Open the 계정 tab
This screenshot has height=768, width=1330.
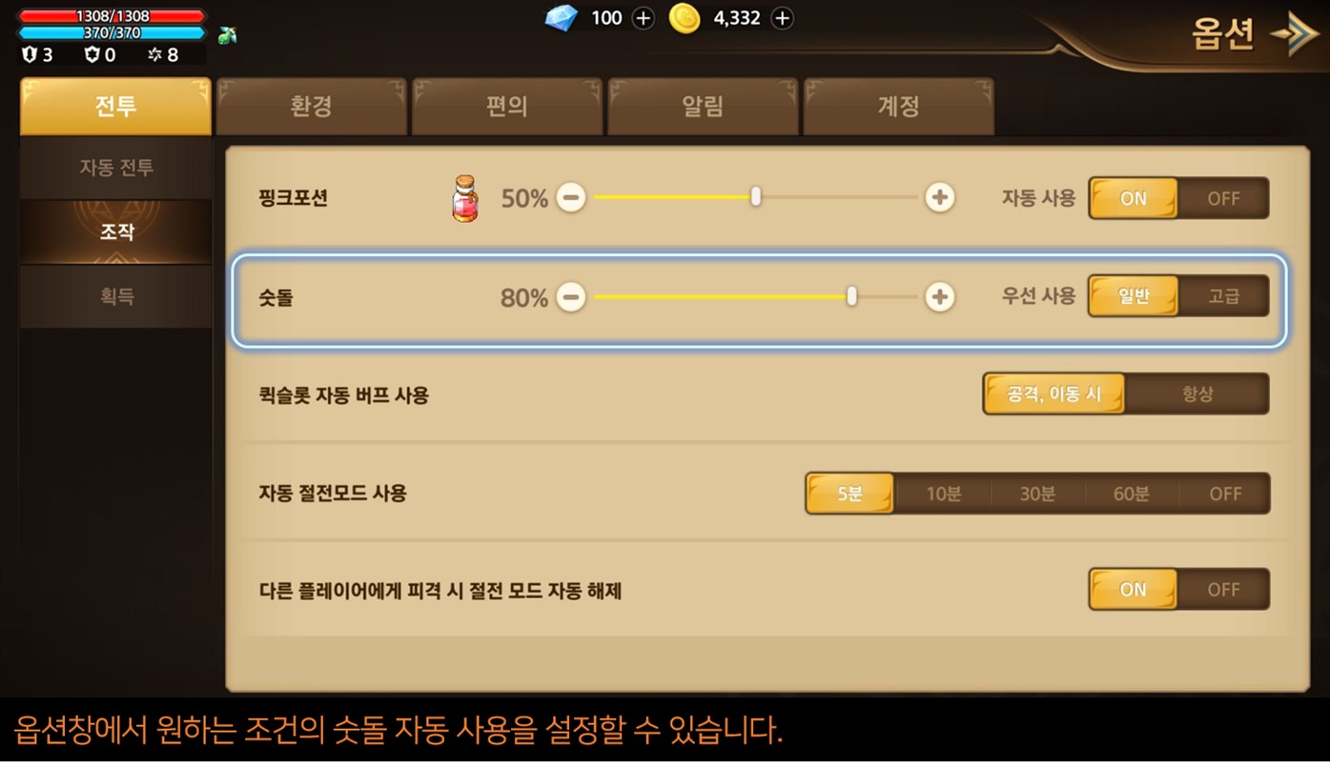(898, 106)
